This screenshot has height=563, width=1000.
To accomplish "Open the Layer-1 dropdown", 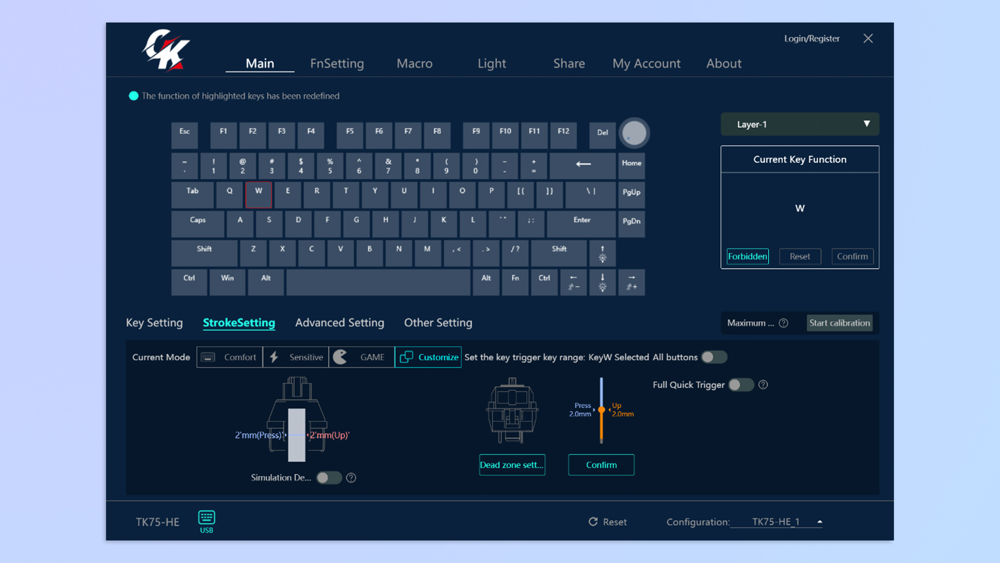I will point(799,125).
